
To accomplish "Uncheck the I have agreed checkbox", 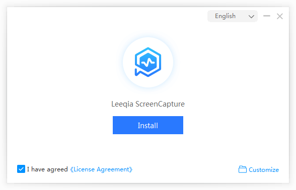I will [21, 169].
